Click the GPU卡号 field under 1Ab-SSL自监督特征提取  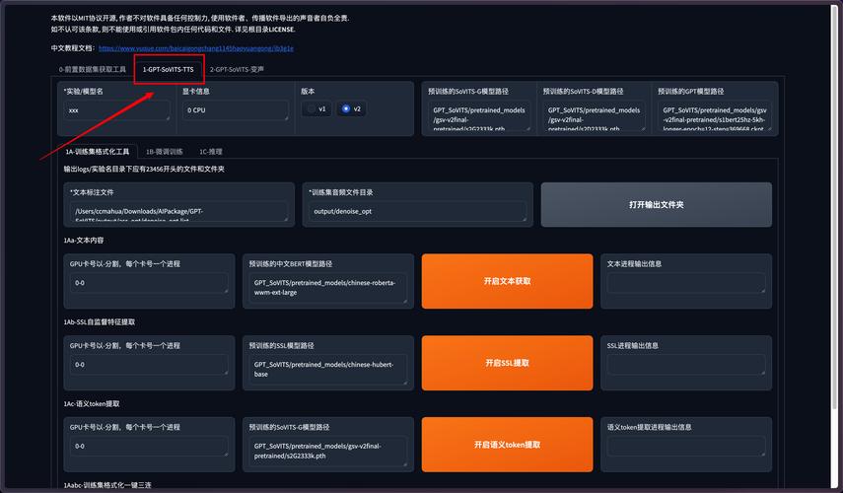tap(149, 365)
